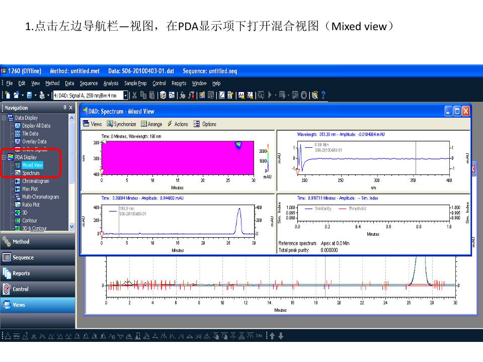Collapse the PDA Display tree node
This screenshot has width=483, height=362.
click(x=4, y=157)
